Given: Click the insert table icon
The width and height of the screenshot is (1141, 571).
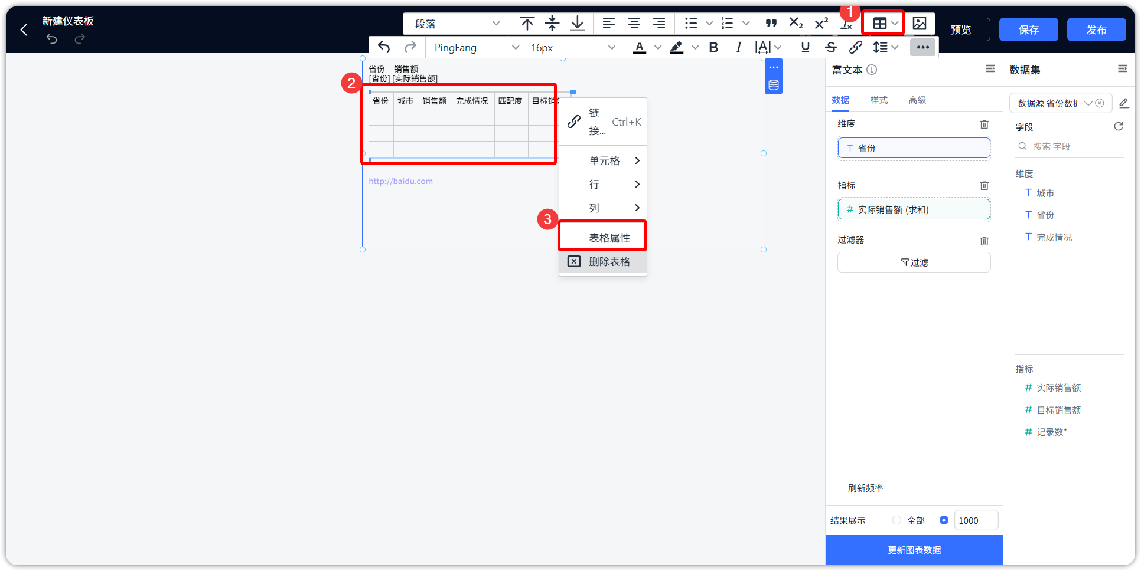Looking at the screenshot, I should point(880,24).
